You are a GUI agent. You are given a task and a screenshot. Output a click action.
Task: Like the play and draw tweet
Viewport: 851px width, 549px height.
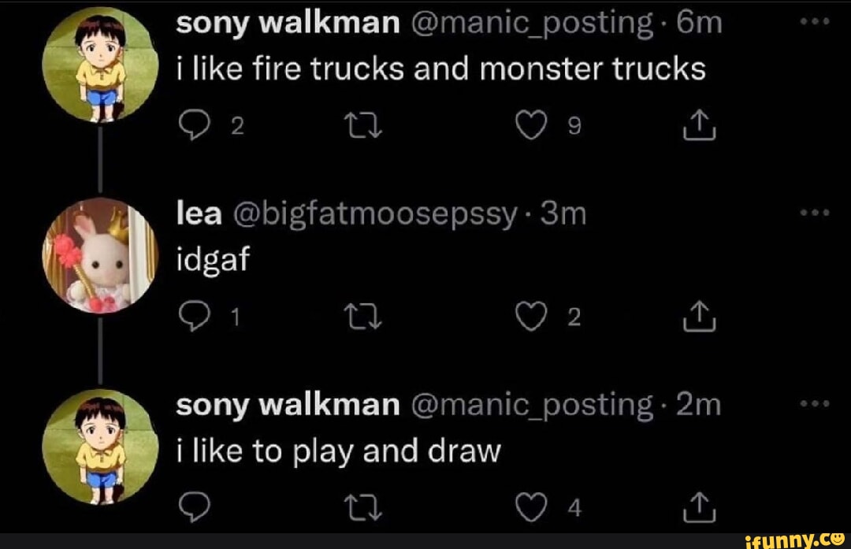click(x=531, y=507)
